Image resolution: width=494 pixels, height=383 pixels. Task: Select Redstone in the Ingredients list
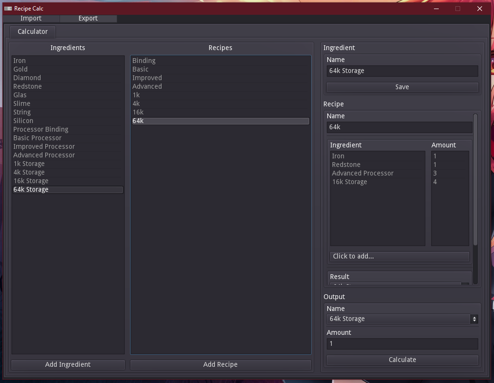pyautogui.click(x=28, y=86)
